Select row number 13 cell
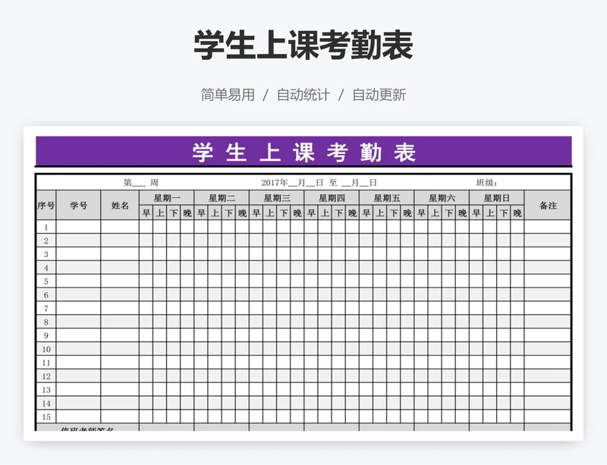This screenshot has width=607, height=465. [46, 390]
